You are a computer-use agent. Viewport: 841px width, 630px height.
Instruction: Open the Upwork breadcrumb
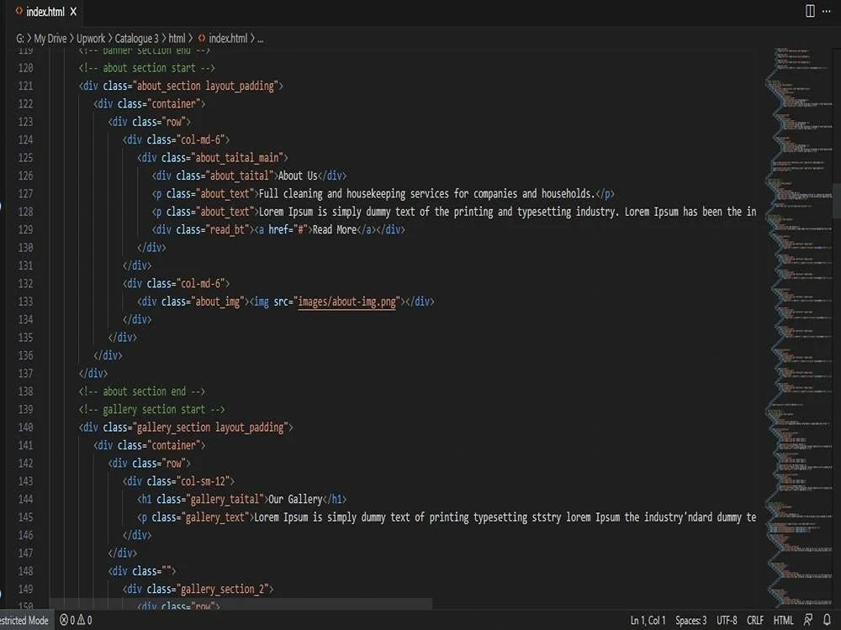coord(91,38)
